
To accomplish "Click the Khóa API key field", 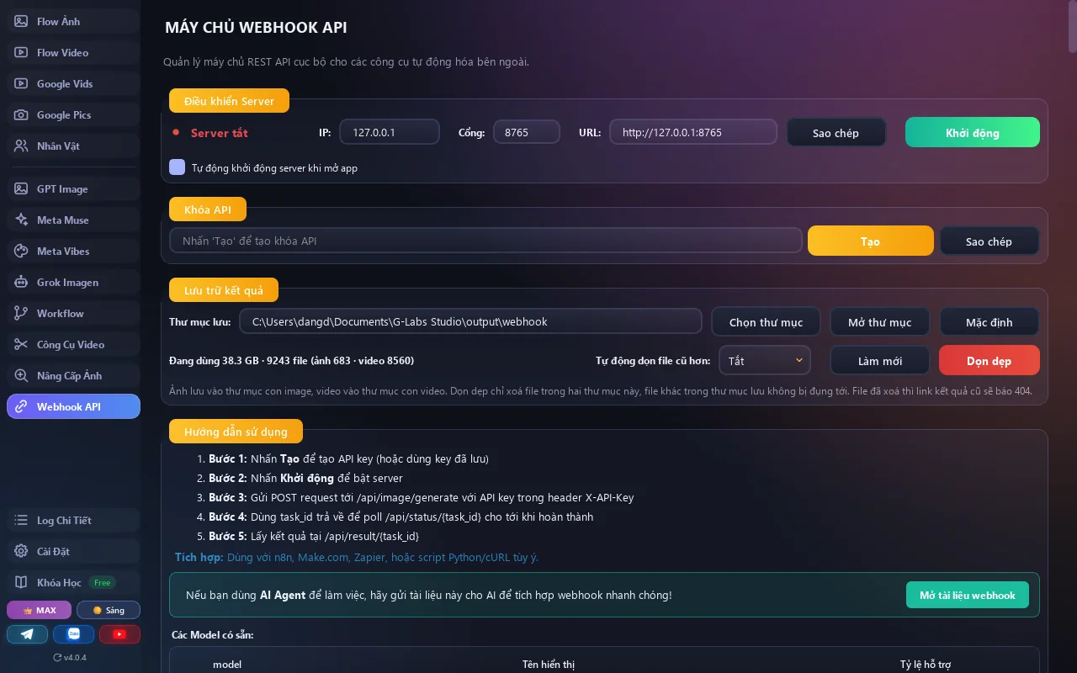I will [x=485, y=241].
